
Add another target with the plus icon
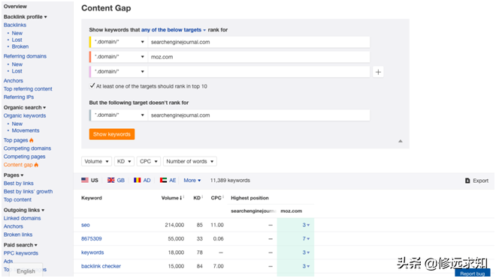(378, 72)
